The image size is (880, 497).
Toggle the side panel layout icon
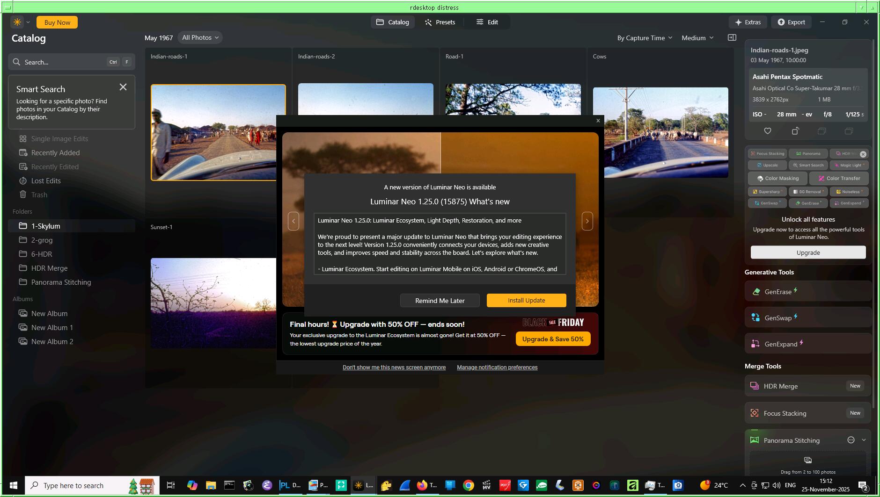pos(732,38)
